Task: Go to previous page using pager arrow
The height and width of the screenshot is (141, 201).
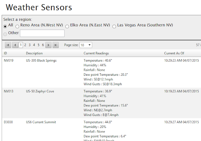Action: [x=15, y=45]
